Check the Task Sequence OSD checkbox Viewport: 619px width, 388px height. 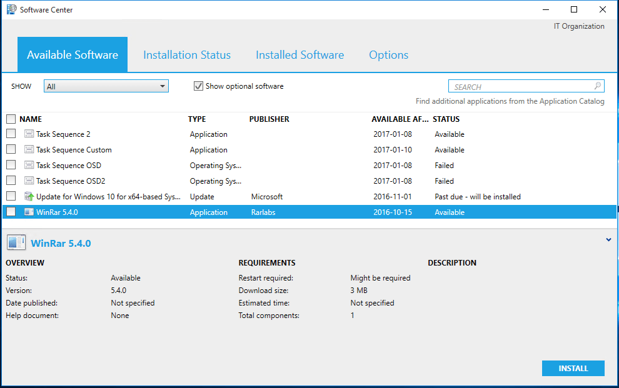pos(11,165)
